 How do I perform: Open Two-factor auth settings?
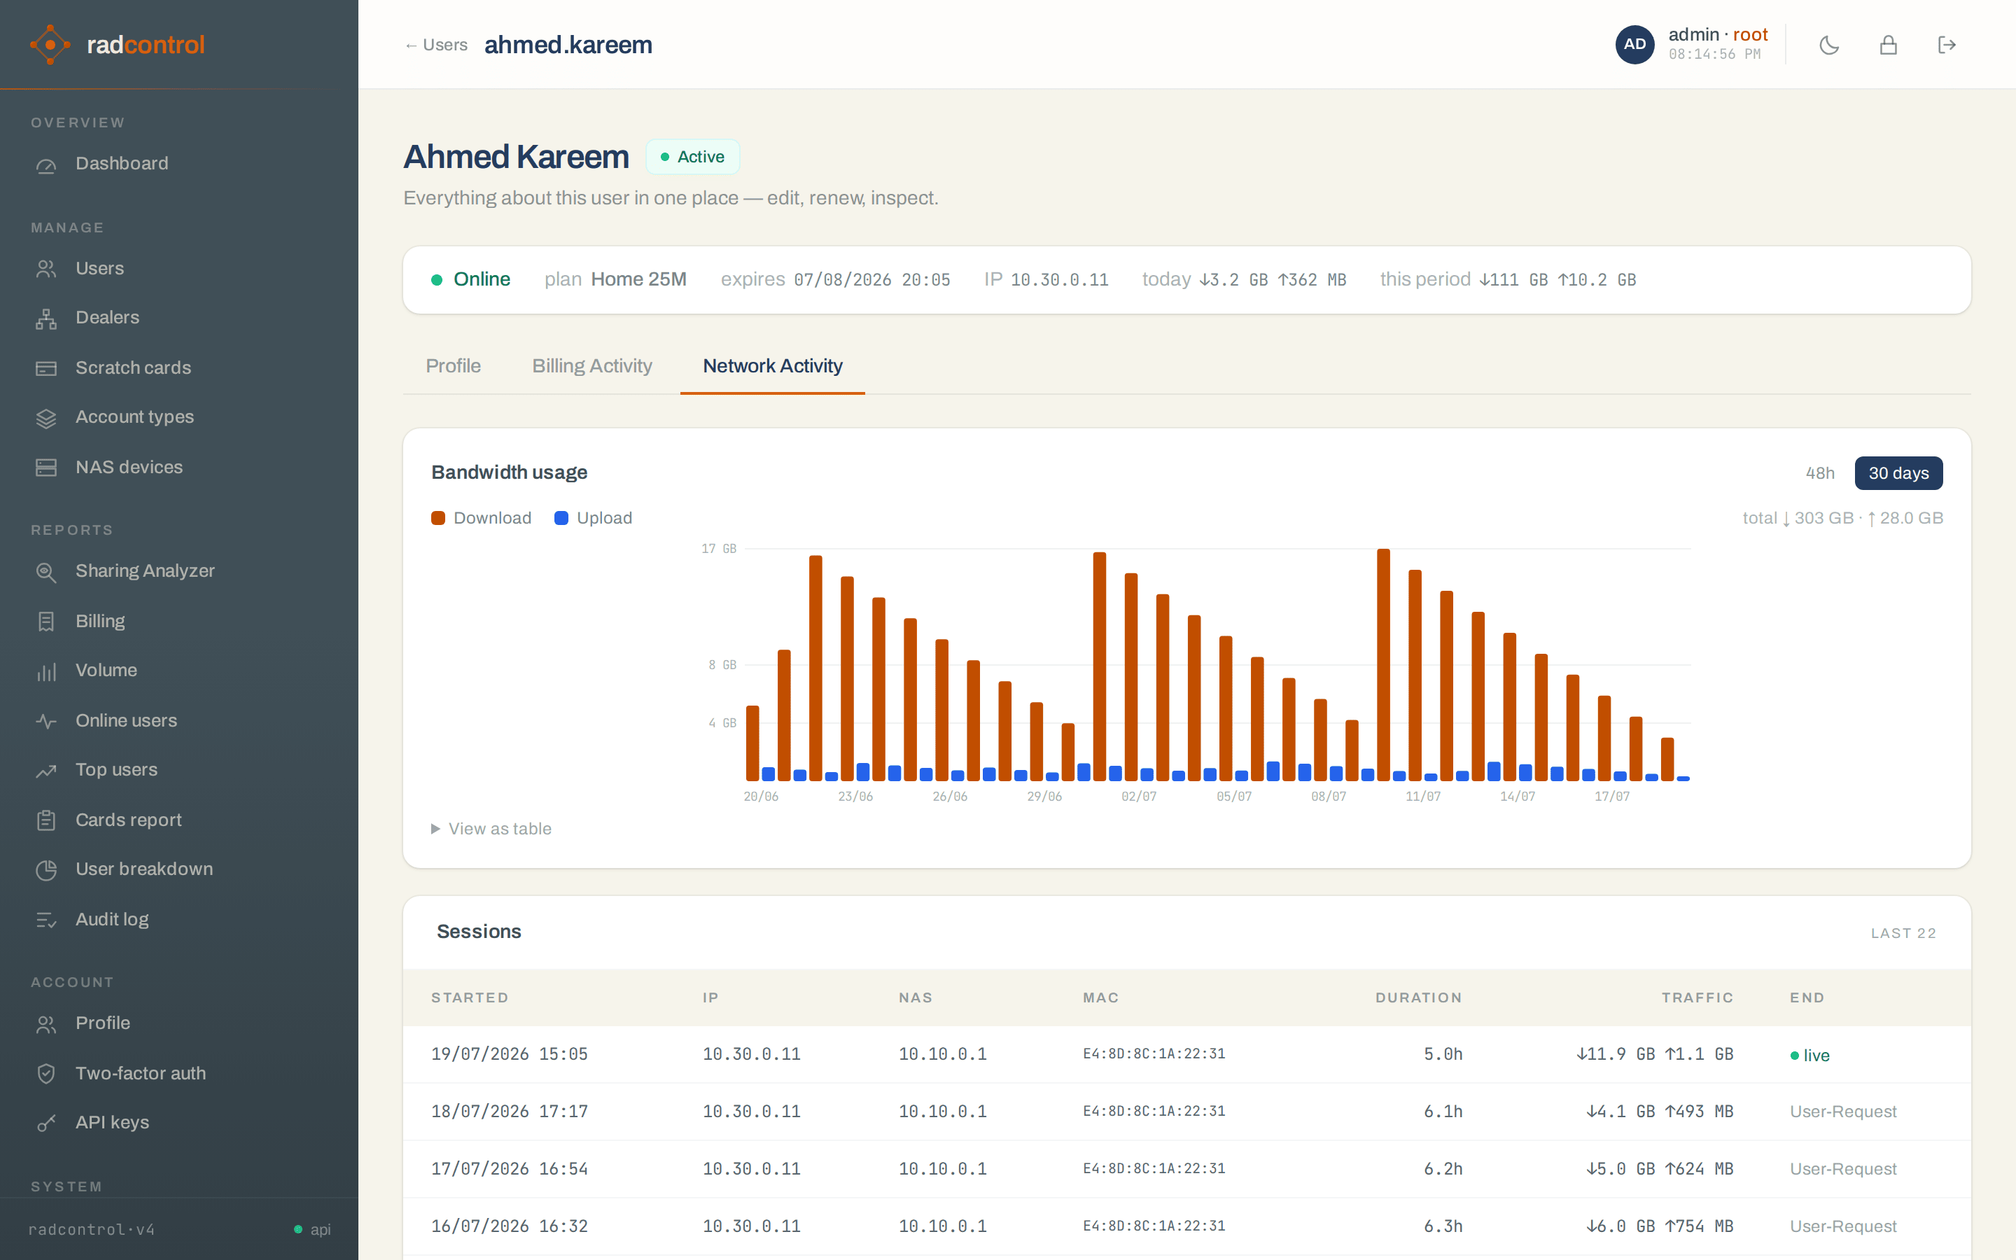[x=179, y=1073]
